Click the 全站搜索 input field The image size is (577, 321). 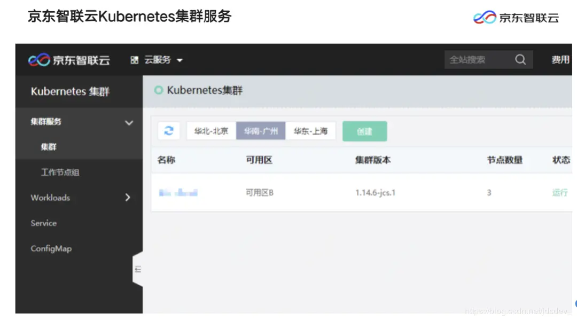coord(475,59)
